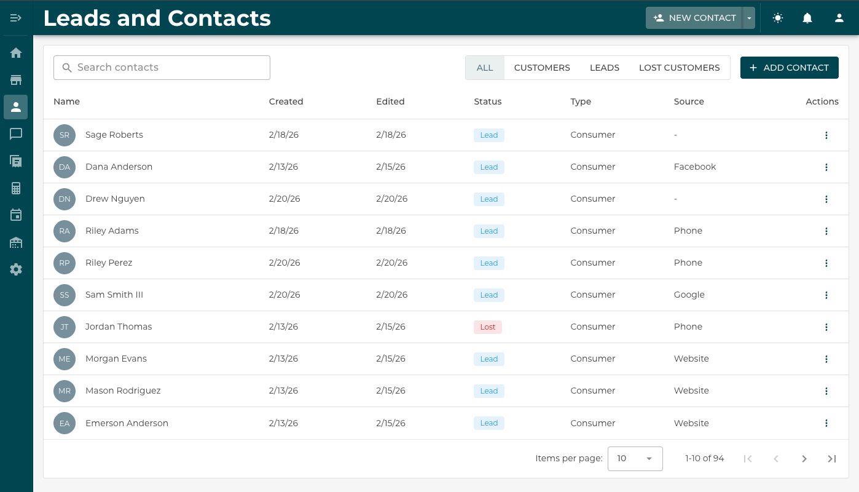
Task: Open the Contacts section in the sidebar
Action: click(x=16, y=106)
